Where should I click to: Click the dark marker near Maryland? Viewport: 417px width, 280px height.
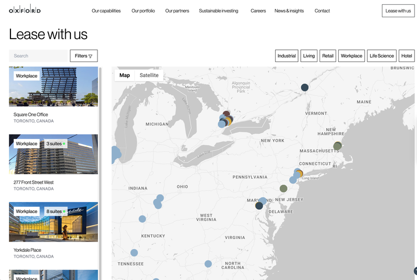[x=259, y=206]
